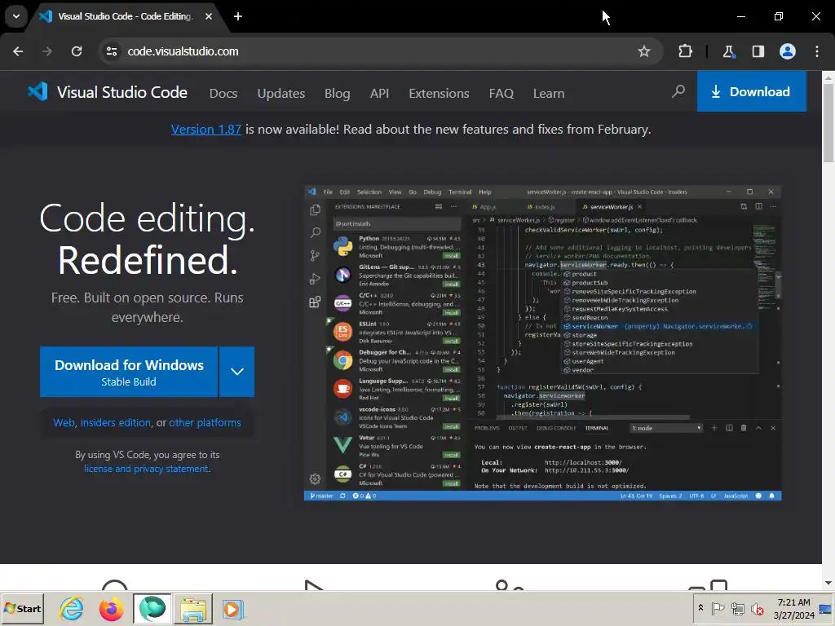This screenshot has height=626, width=835.
Task: Click the Show desktop tray button
Action: click(x=826, y=608)
